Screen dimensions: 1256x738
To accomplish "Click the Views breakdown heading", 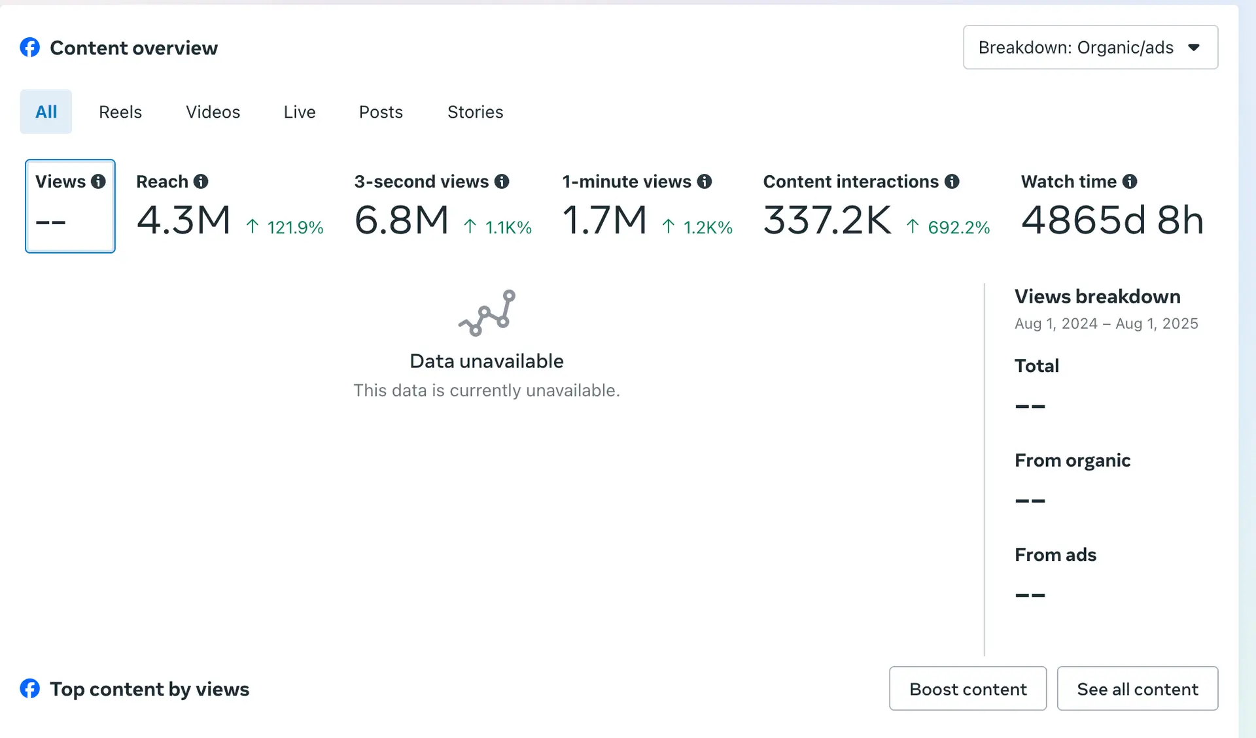I will click(x=1098, y=297).
